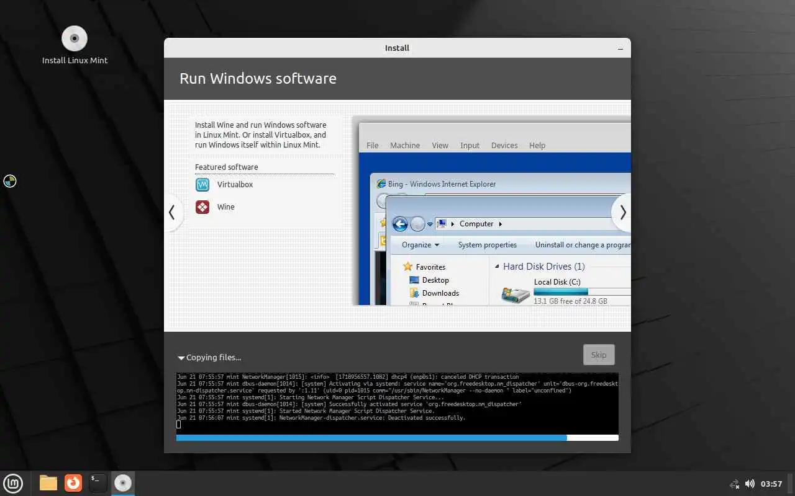Click the Devices menu in slideshow image
The height and width of the screenshot is (496, 795).
point(504,145)
